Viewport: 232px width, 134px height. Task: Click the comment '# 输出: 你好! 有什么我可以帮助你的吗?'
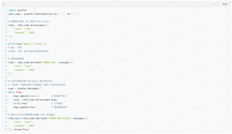[x=29, y=51]
